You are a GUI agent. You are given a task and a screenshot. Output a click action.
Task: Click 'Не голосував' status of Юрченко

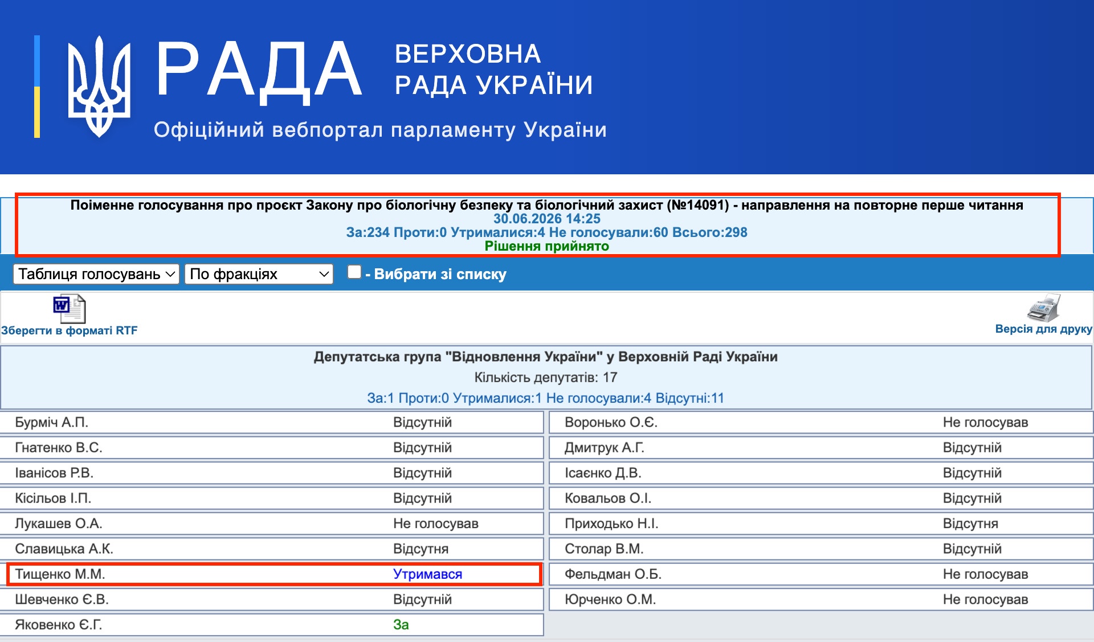(985, 599)
